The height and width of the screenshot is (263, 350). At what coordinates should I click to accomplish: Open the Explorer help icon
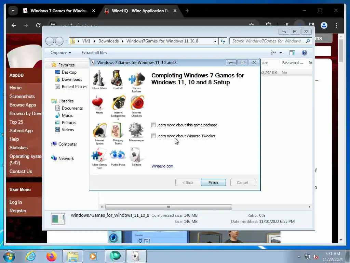(304, 53)
